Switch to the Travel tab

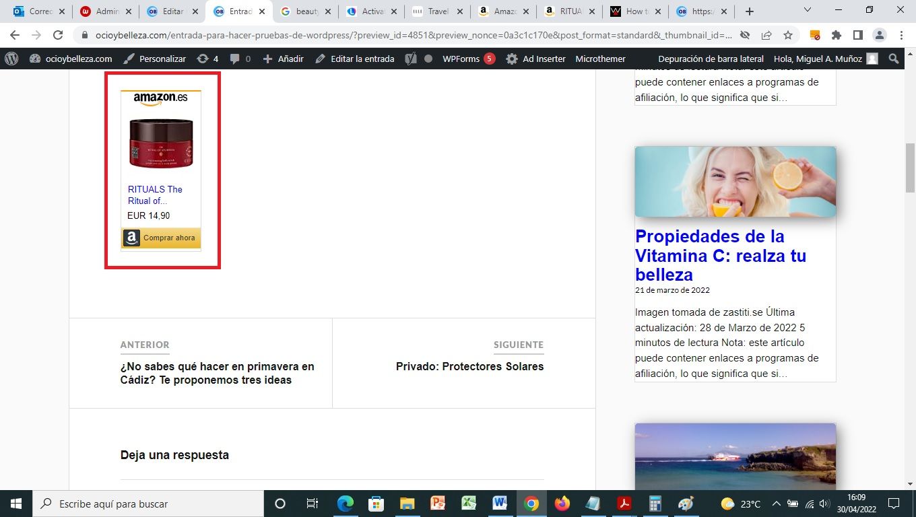[438, 11]
